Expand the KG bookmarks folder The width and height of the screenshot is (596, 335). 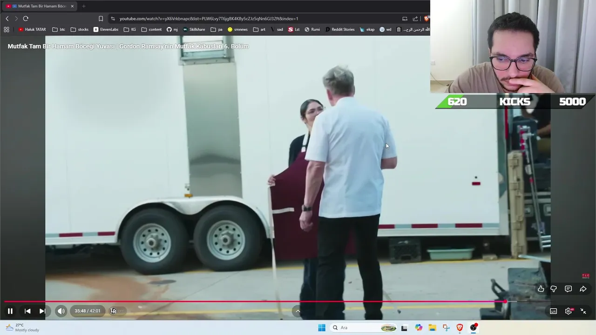(130, 29)
